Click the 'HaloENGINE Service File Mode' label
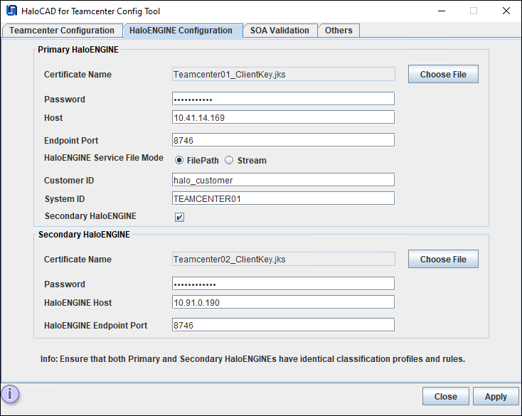The width and height of the screenshot is (522, 416). [104, 158]
